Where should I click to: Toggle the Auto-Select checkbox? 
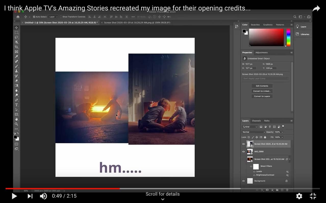tap(34, 17)
